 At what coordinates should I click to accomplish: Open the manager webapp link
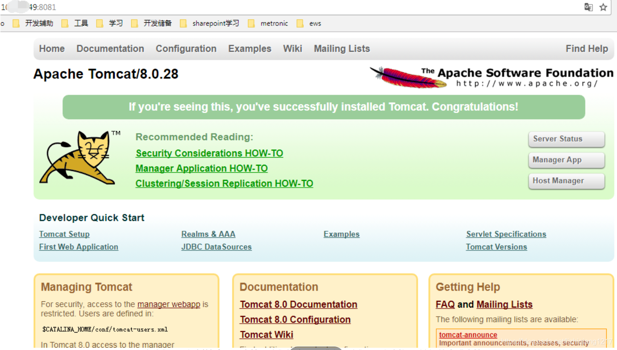pyautogui.click(x=169, y=304)
